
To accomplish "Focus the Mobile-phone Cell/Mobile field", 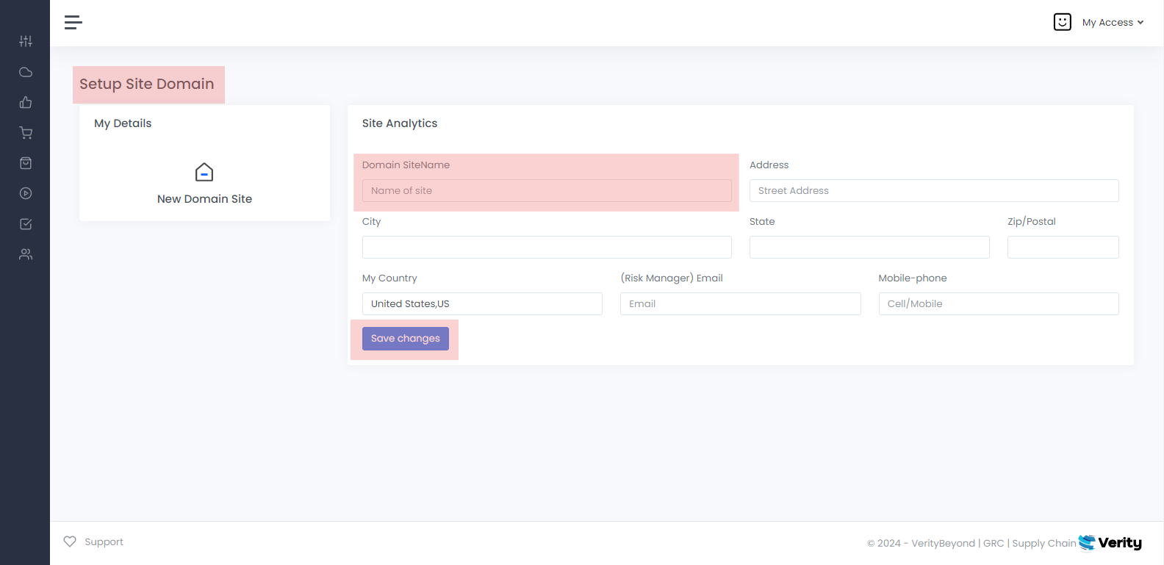I will click(x=999, y=303).
